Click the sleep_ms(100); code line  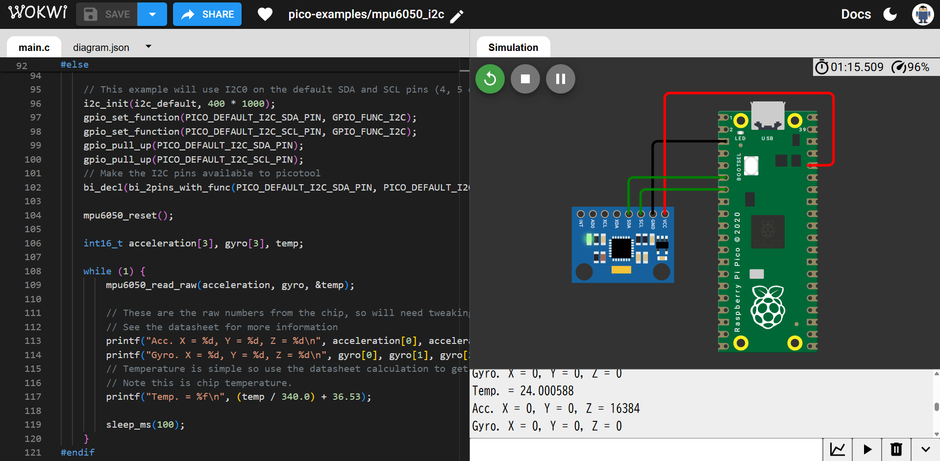[x=146, y=425]
